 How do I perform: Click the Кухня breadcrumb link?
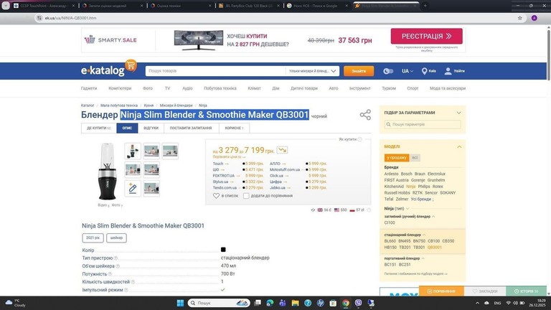(x=149, y=105)
